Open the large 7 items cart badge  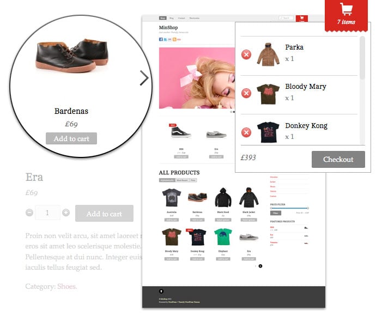[x=346, y=15]
